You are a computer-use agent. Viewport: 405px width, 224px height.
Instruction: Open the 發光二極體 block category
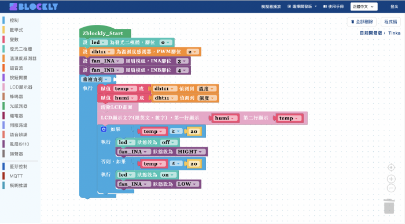[x=21, y=49]
